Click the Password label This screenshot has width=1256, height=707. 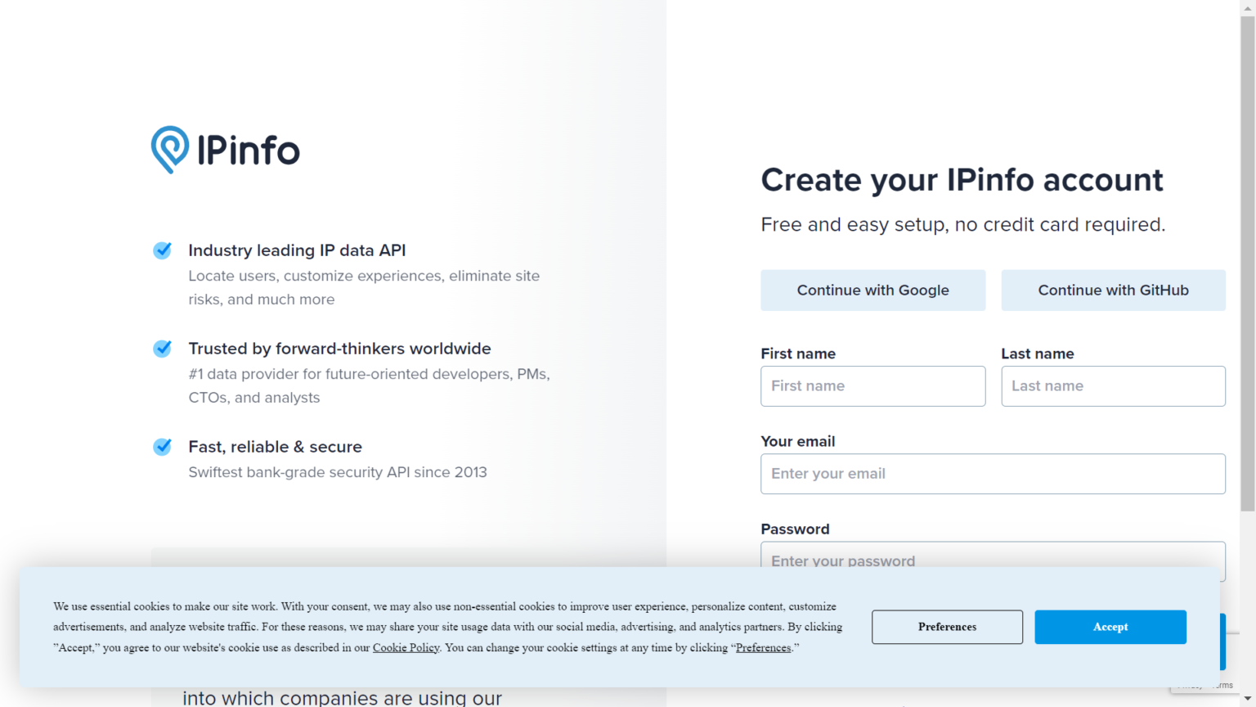coord(795,529)
